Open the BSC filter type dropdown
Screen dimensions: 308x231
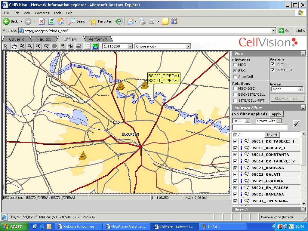(x=248, y=121)
